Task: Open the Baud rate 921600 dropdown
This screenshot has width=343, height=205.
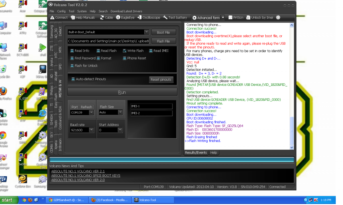Action: pos(91,130)
